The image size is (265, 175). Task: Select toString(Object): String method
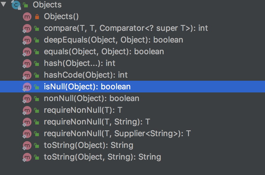tap(88, 145)
